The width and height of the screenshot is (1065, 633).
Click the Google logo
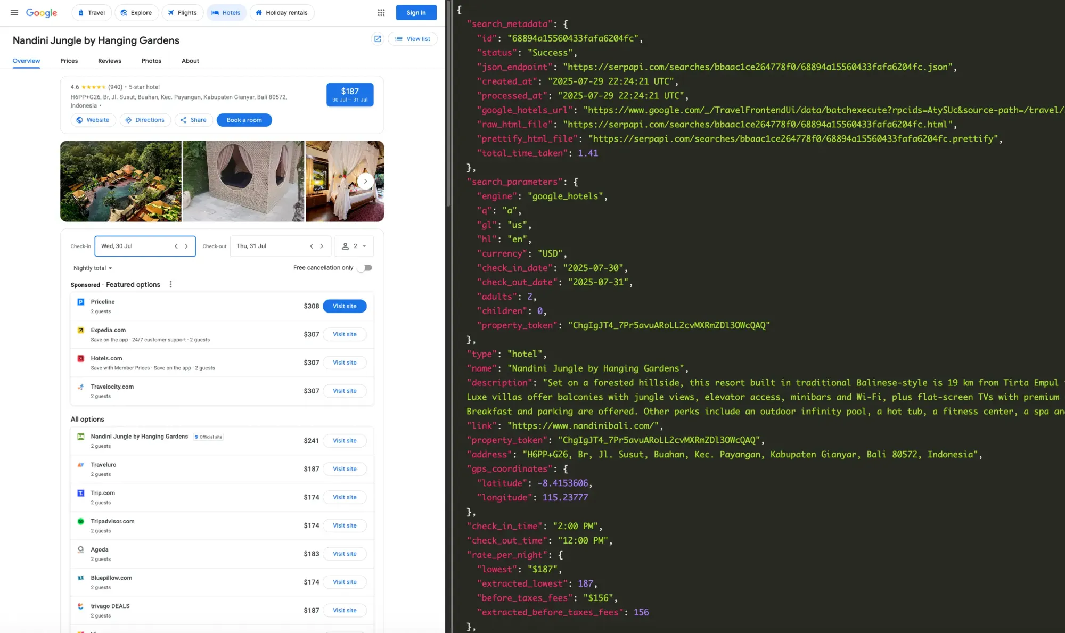point(42,13)
